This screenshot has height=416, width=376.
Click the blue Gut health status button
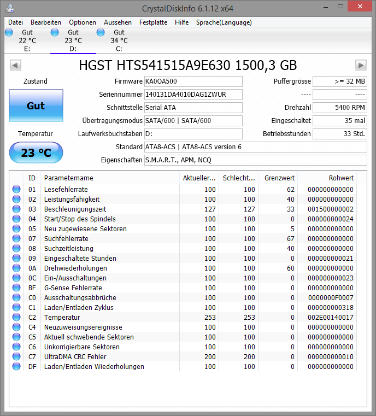tap(36, 106)
